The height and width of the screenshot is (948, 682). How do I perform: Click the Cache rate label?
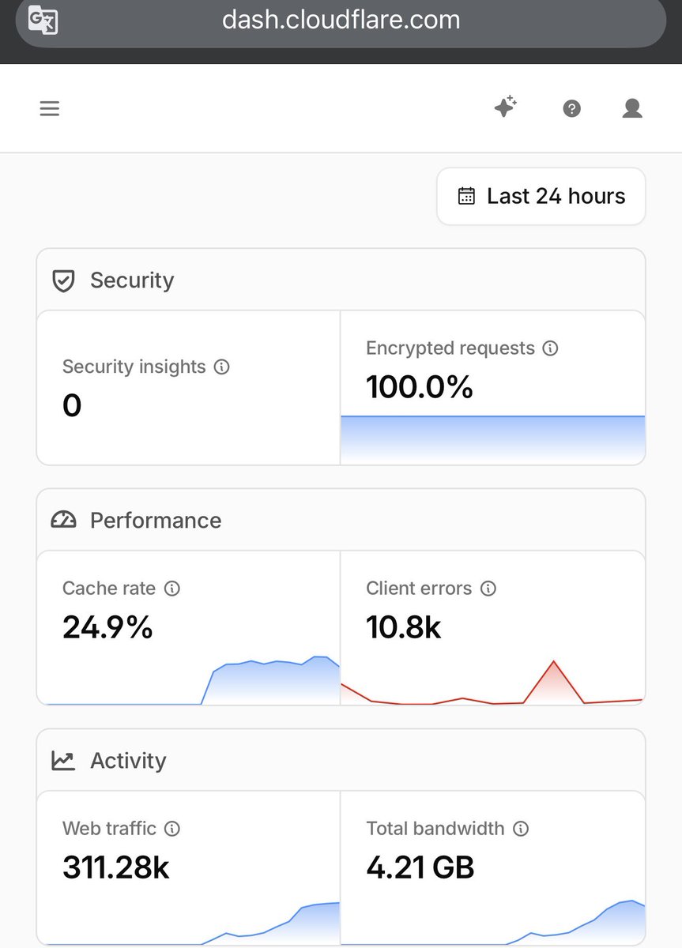pos(109,588)
